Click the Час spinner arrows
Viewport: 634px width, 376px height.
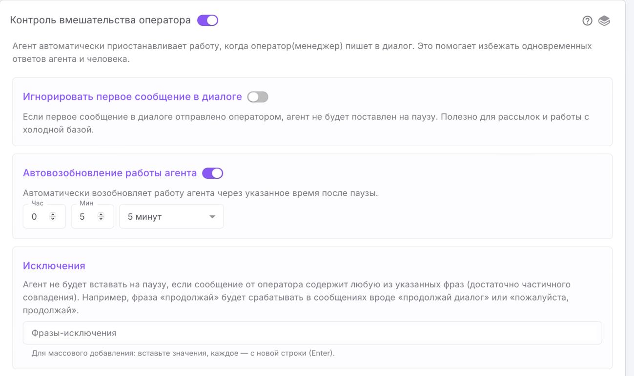click(54, 216)
